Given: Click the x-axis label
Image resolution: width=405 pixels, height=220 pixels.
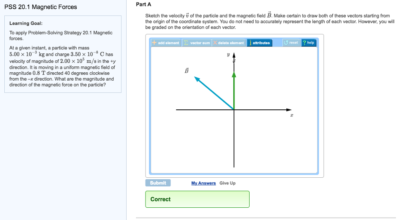Looking at the screenshot, I should click(291, 116).
